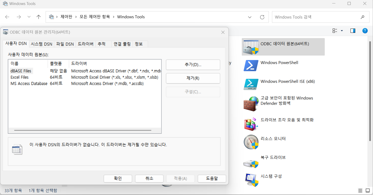Toggle the preview pane icon
This screenshot has height=195, width=373.
tap(353, 31)
